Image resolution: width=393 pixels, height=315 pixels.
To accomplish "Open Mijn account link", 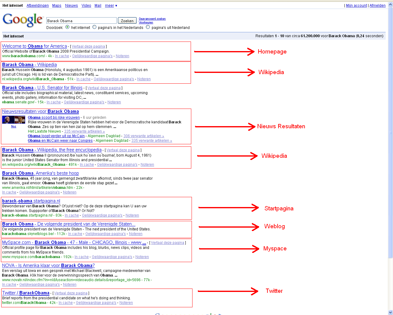I will click(x=356, y=6).
